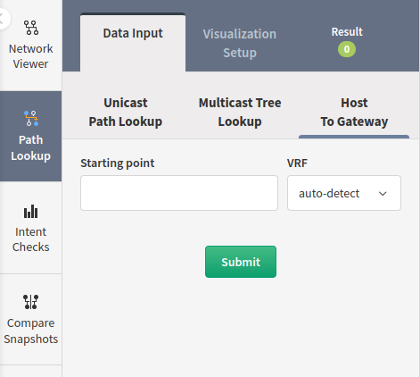Click the Network Viewer topology icon
This screenshot has height=377, width=420.
coord(31,28)
